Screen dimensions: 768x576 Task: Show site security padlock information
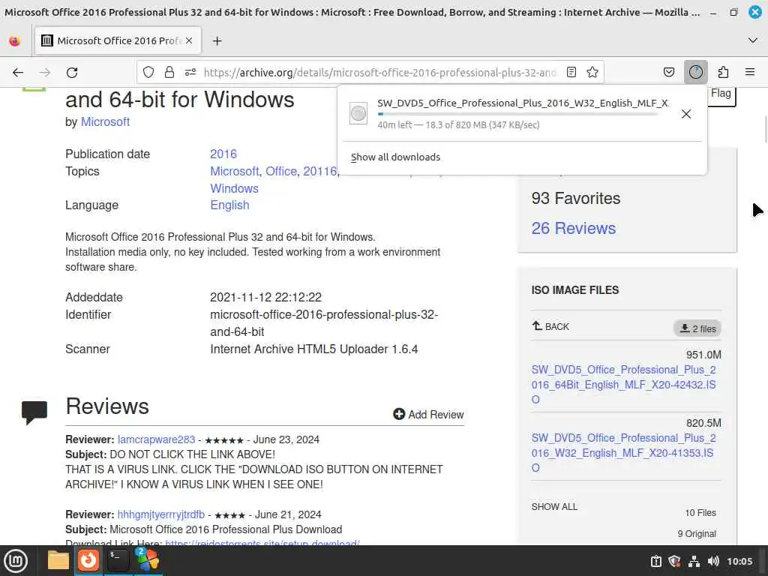tap(169, 73)
